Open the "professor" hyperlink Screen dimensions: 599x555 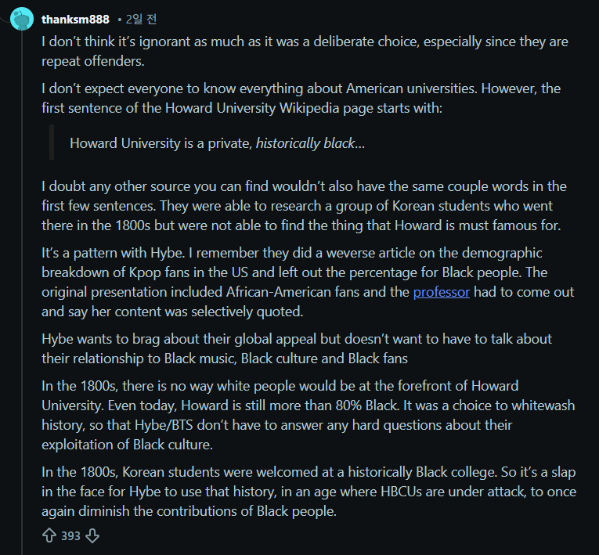tap(441, 292)
